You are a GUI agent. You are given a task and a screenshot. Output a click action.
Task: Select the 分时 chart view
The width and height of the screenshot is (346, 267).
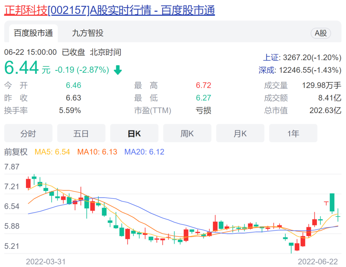tap(28, 133)
